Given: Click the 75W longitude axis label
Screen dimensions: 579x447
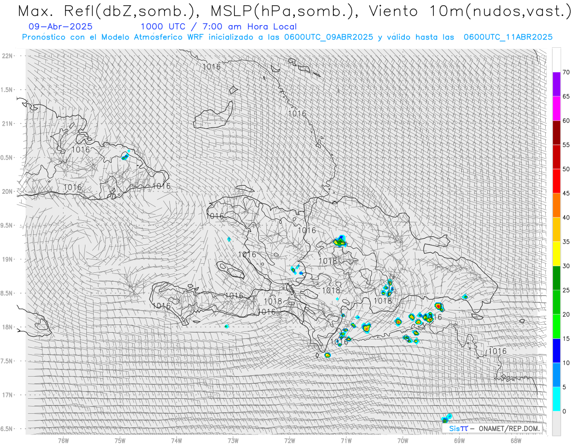Looking at the screenshot, I should click(x=120, y=441).
